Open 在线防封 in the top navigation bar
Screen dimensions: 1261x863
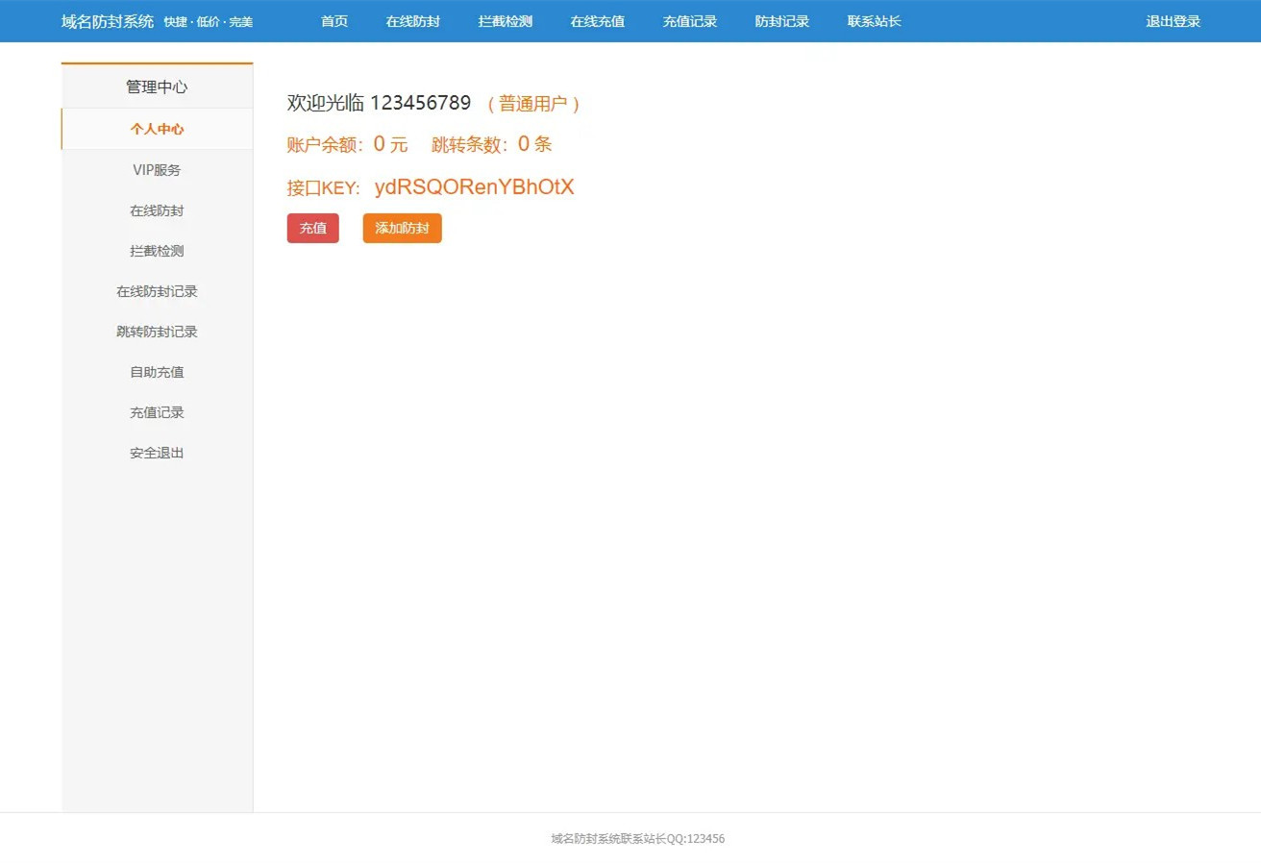click(413, 21)
